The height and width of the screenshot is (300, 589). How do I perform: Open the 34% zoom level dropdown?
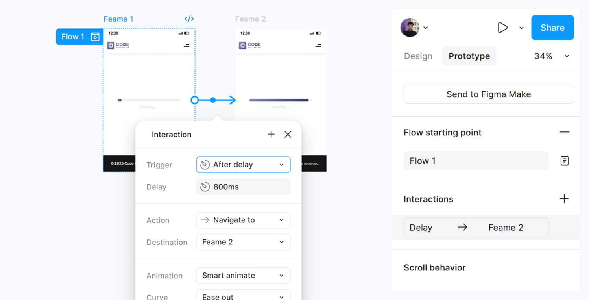point(550,56)
